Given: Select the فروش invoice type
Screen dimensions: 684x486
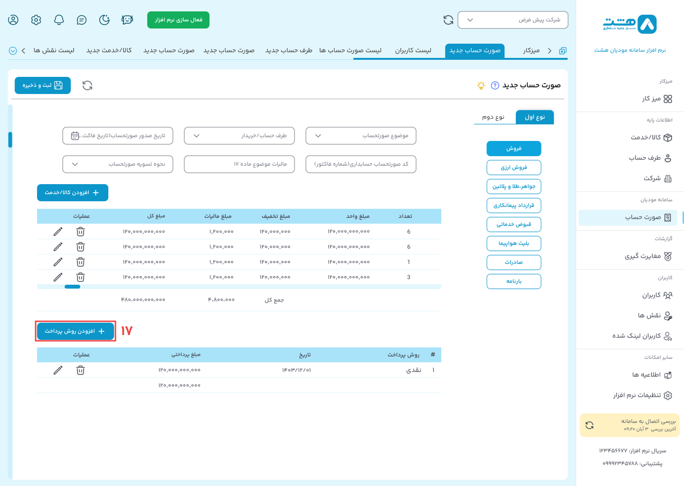Looking at the screenshot, I should click(x=513, y=149).
